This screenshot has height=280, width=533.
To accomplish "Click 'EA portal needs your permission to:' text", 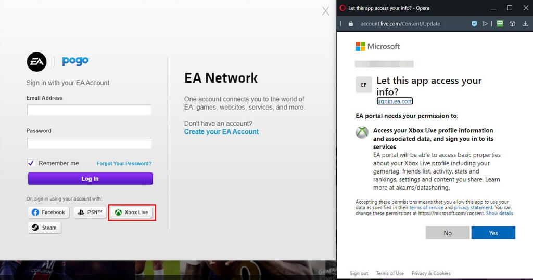I will [x=407, y=116].
